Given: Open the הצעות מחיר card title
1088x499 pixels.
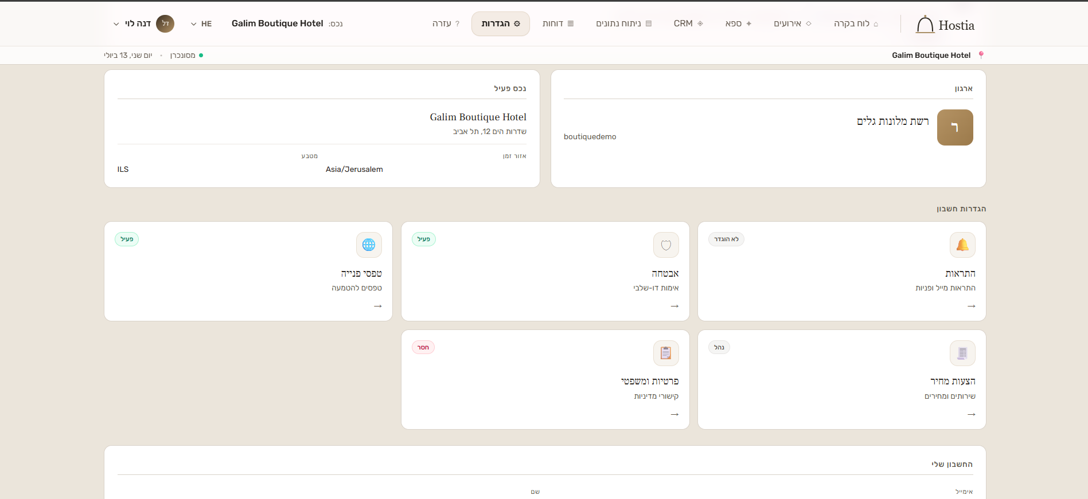Looking at the screenshot, I should pos(953,381).
